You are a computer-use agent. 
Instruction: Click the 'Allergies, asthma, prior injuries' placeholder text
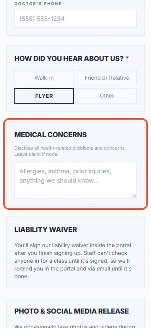(65, 171)
